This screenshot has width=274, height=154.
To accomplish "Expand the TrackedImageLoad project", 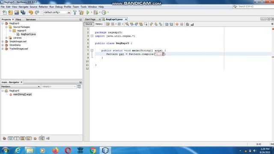I will tap(3, 49).
